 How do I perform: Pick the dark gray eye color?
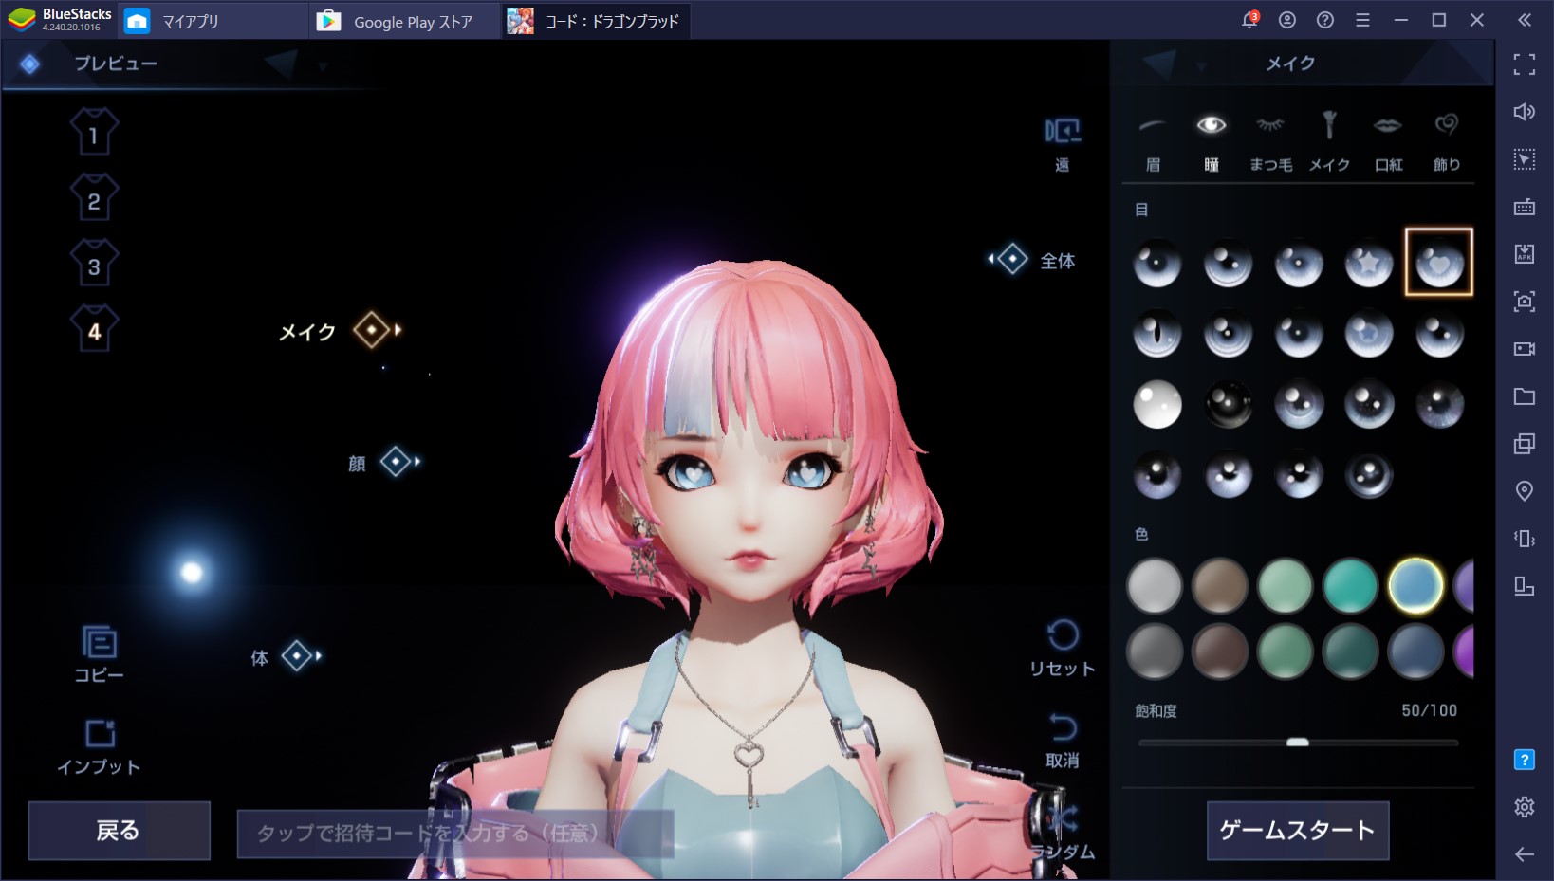pos(1154,652)
